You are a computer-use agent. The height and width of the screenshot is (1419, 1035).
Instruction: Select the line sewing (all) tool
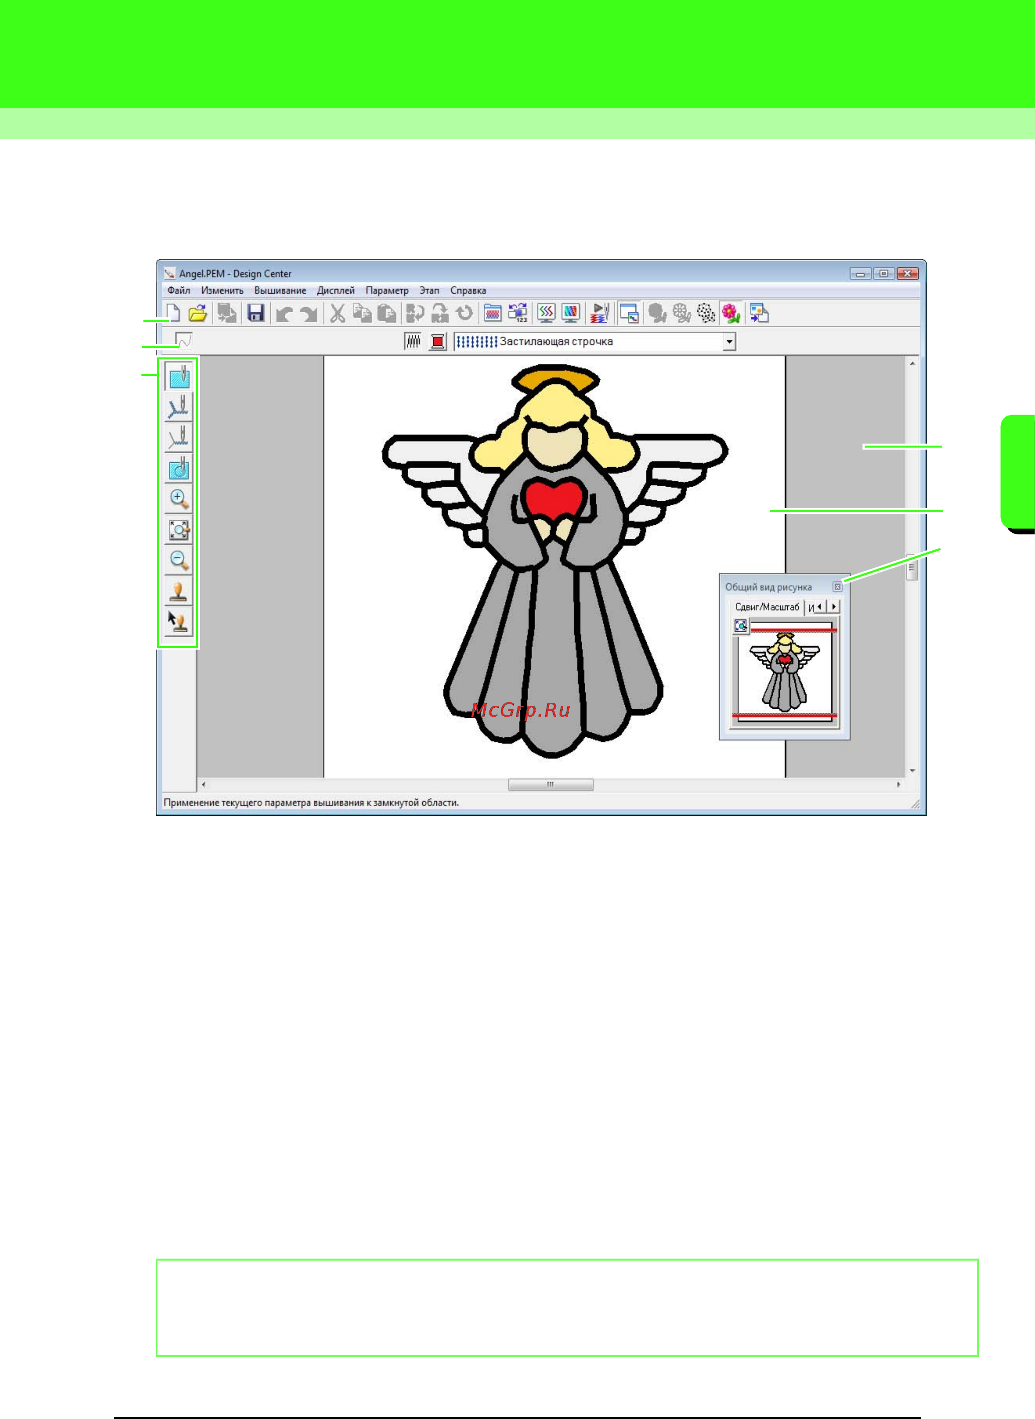(x=179, y=407)
